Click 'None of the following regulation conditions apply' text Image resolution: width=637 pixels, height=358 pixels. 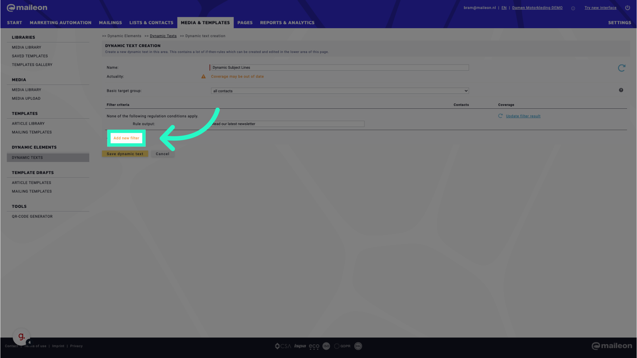[x=152, y=116]
